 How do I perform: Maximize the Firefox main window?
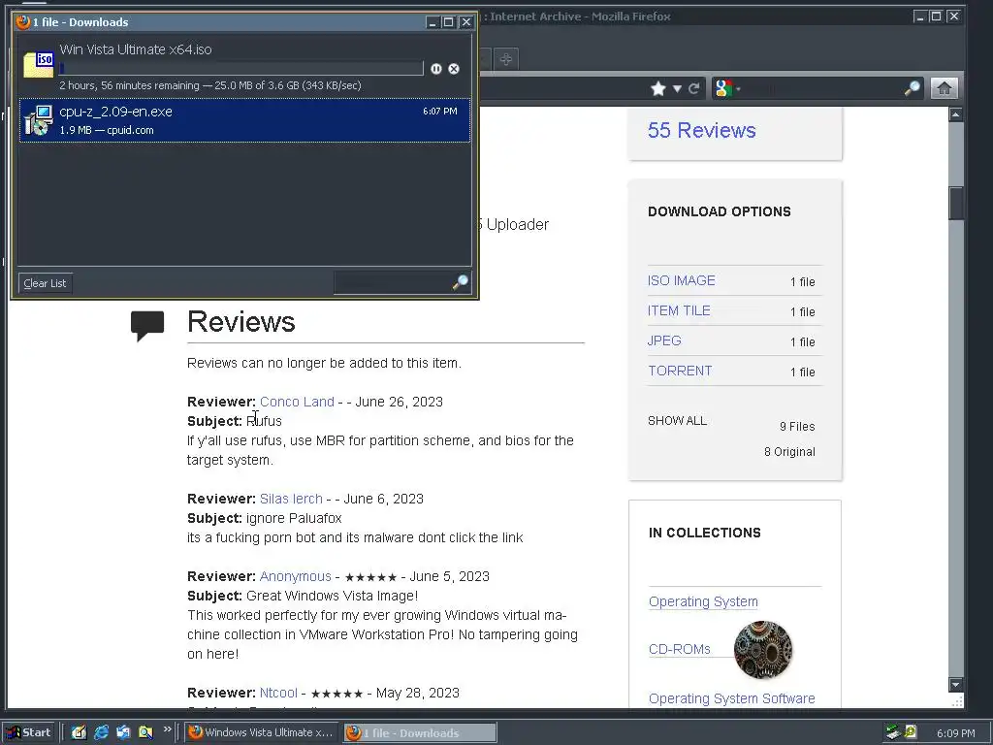pos(936,16)
